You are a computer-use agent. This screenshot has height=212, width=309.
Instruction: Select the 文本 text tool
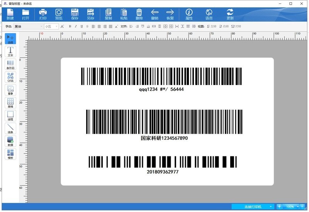10,51
